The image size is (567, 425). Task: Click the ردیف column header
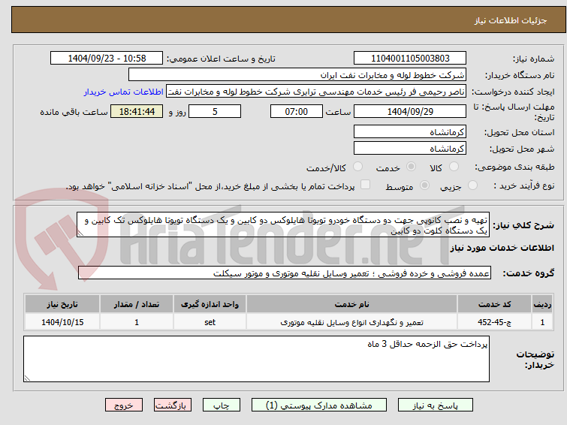542,304
